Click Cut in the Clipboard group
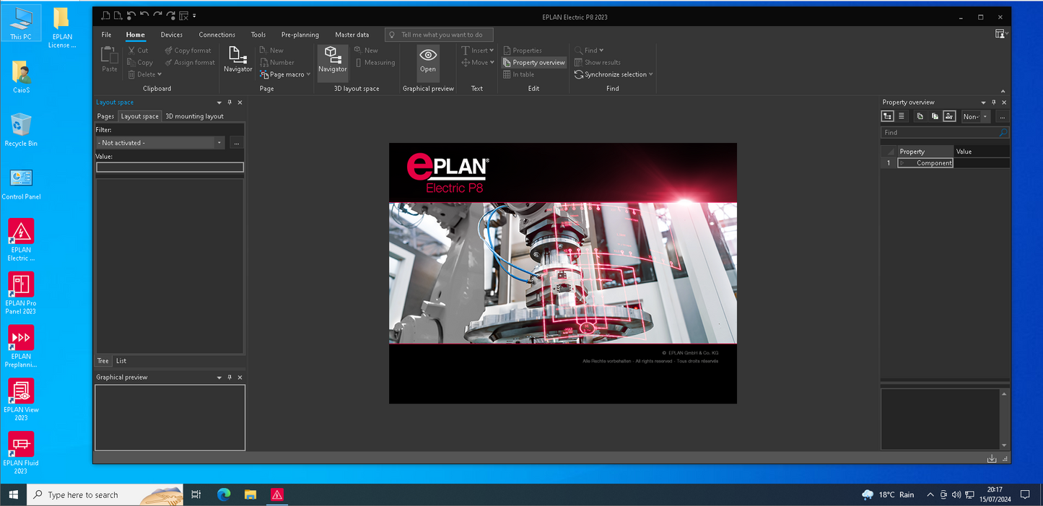The image size is (1043, 506). point(138,51)
